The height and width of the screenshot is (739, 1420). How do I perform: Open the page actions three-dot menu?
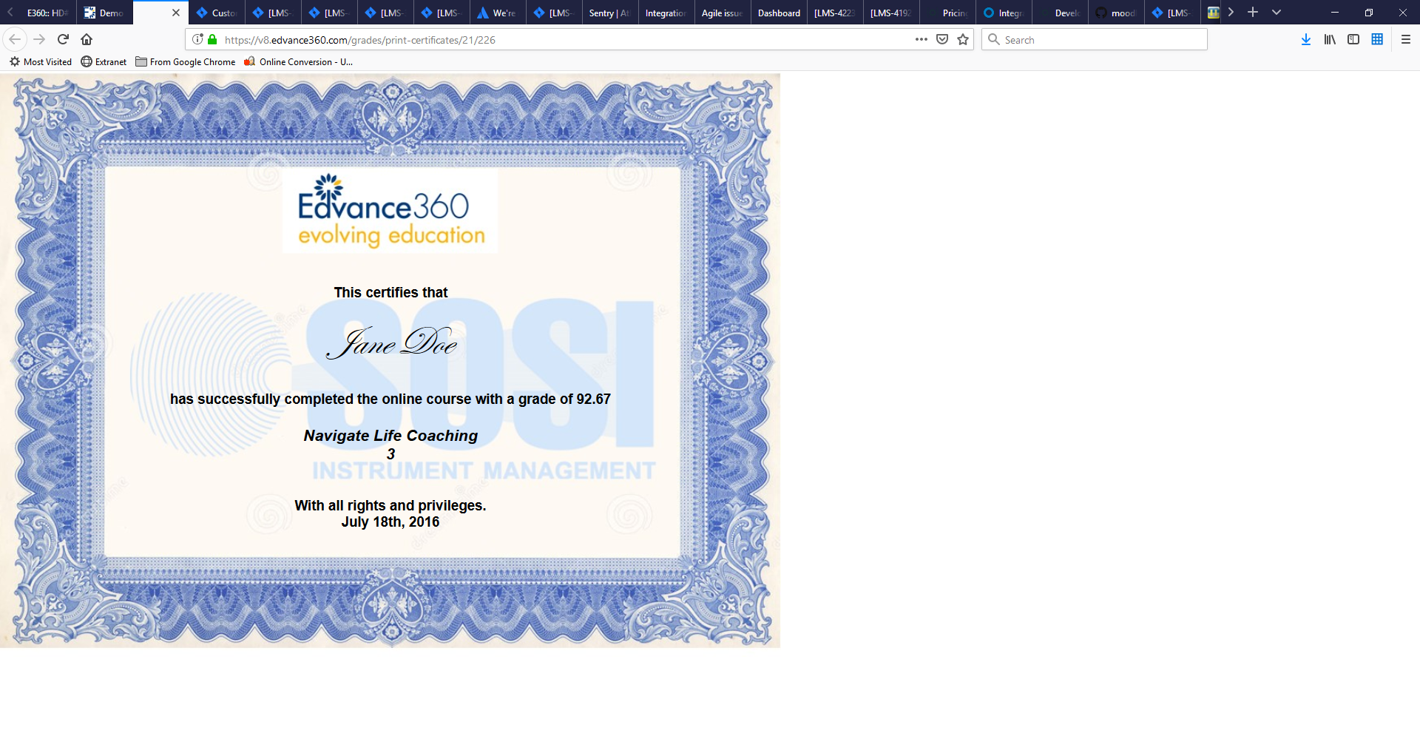pyautogui.click(x=921, y=39)
